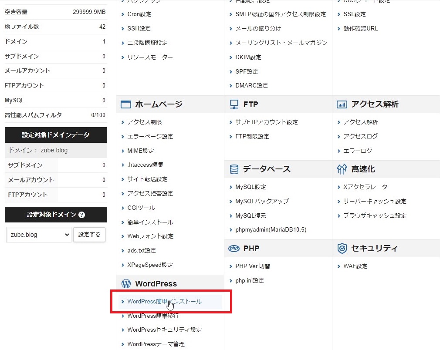Image resolution: width=440 pixels, height=350 pixels.
Task: Open SSL設定
Action: tap(355, 14)
